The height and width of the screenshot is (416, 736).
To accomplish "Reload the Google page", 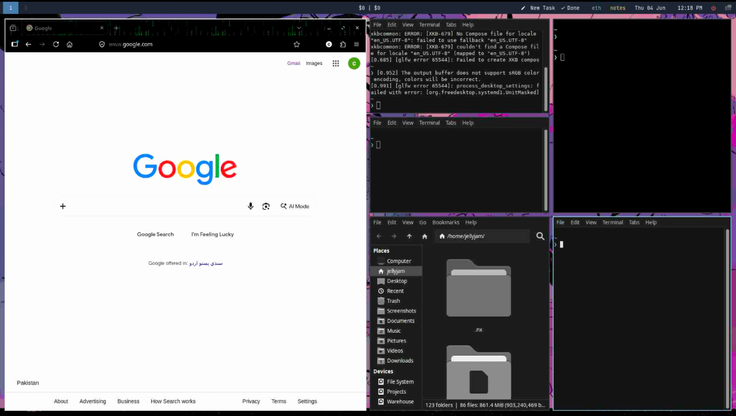I will tap(56, 44).
